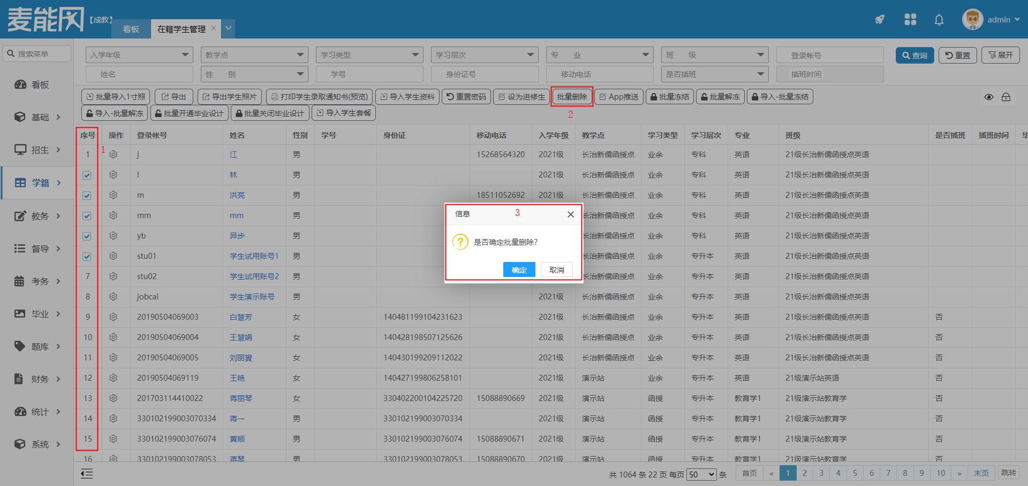The image size is (1028, 486).
Task: Expand the 教务 sidebar menu
Action: click(x=37, y=216)
